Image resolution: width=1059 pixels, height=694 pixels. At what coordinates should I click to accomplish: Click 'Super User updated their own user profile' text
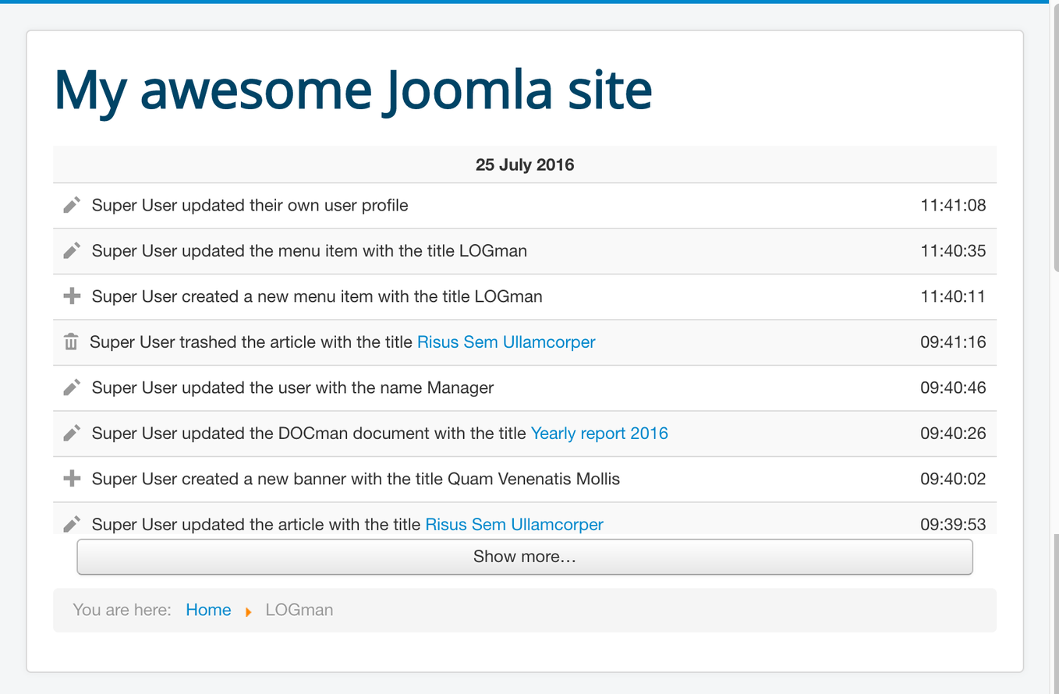point(250,205)
